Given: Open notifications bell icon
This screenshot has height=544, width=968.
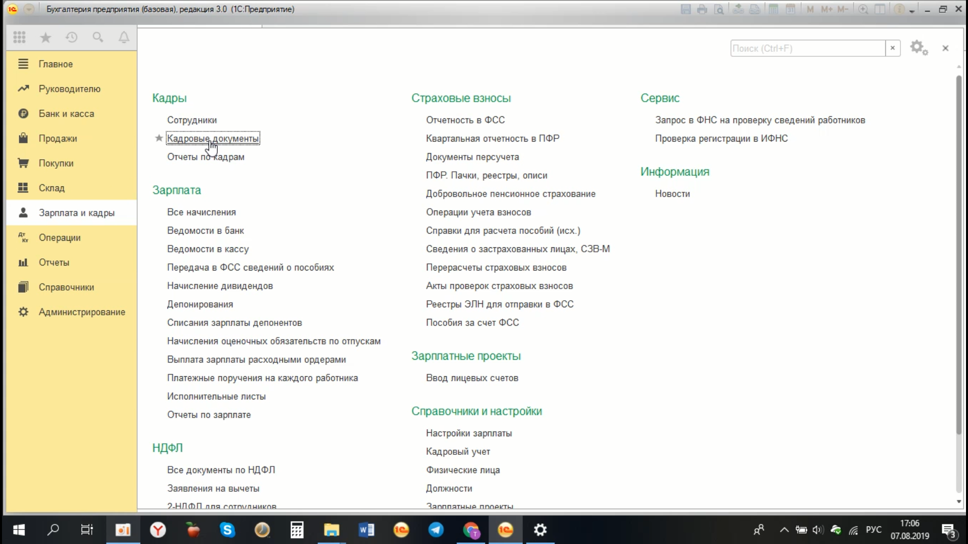Looking at the screenshot, I should 124,37.
